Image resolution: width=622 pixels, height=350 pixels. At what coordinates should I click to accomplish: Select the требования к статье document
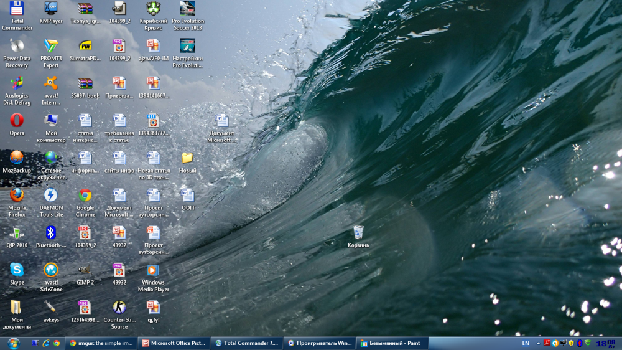(119, 128)
